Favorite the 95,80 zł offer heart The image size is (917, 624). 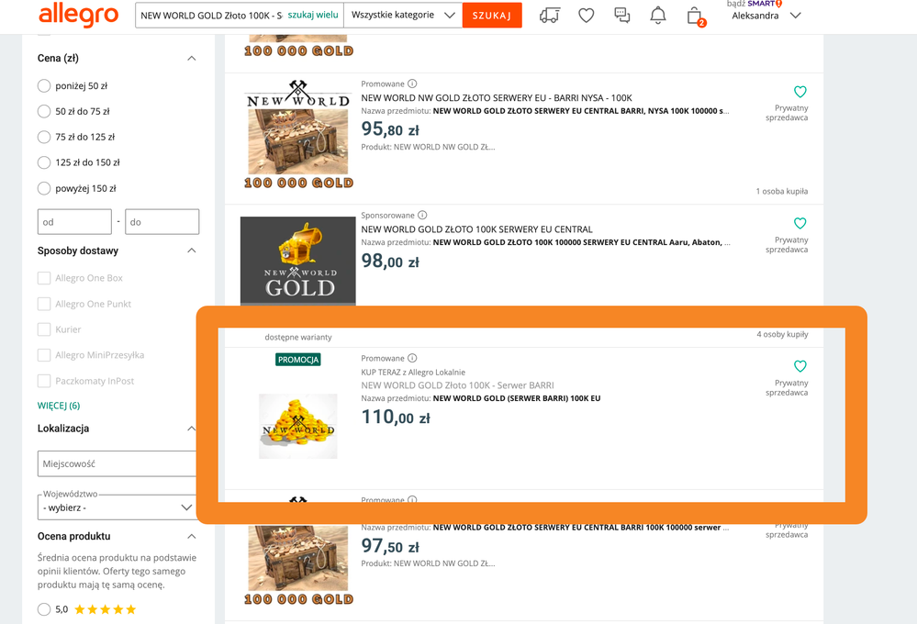(x=800, y=92)
